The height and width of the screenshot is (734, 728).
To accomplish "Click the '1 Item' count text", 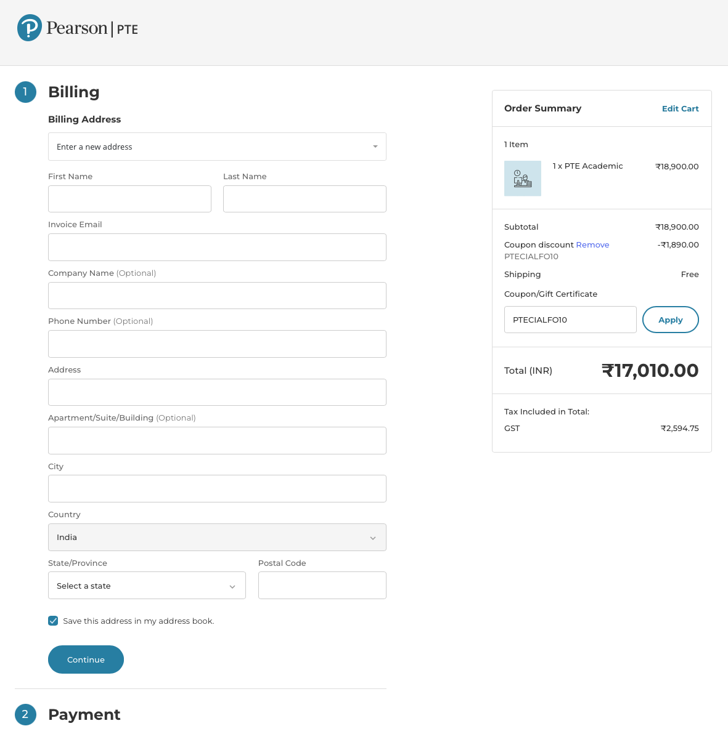I will [516, 145].
